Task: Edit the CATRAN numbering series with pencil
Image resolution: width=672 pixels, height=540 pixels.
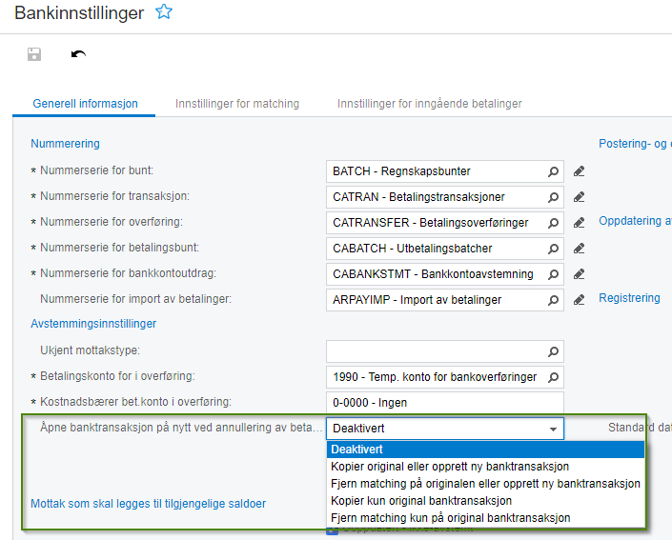Action: point(580,197)
